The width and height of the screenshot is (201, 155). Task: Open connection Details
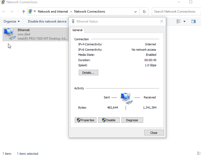[88, 73]
